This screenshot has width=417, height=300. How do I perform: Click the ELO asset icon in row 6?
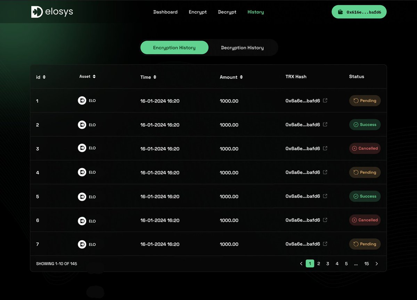[82, 221]
